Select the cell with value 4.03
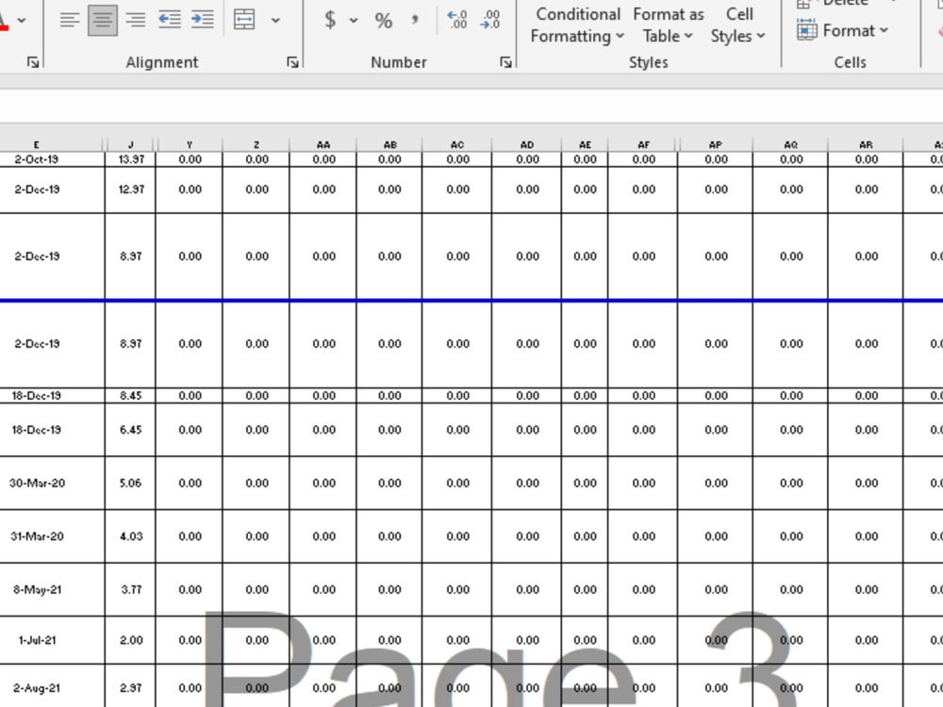Viewport: 943px width, 707px height. pos(130,536)
